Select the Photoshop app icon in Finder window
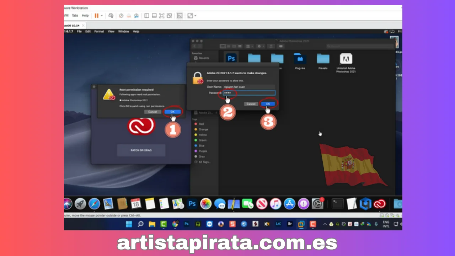Image resolution: width=455 pixels, height=256 pixels. (231, 58)
